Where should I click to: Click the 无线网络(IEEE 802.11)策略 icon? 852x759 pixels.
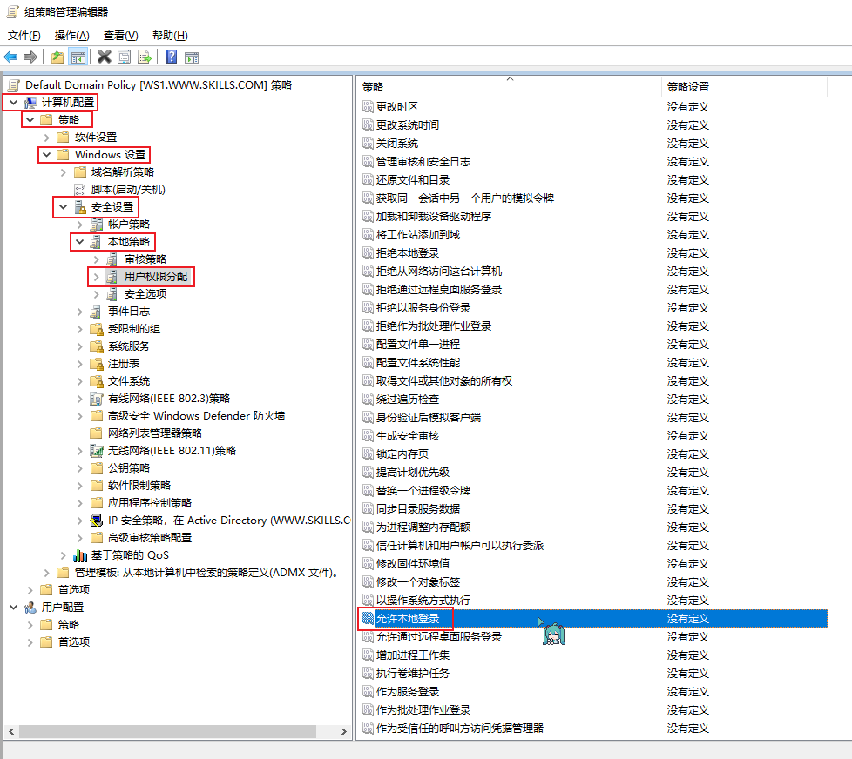[96, 451]
